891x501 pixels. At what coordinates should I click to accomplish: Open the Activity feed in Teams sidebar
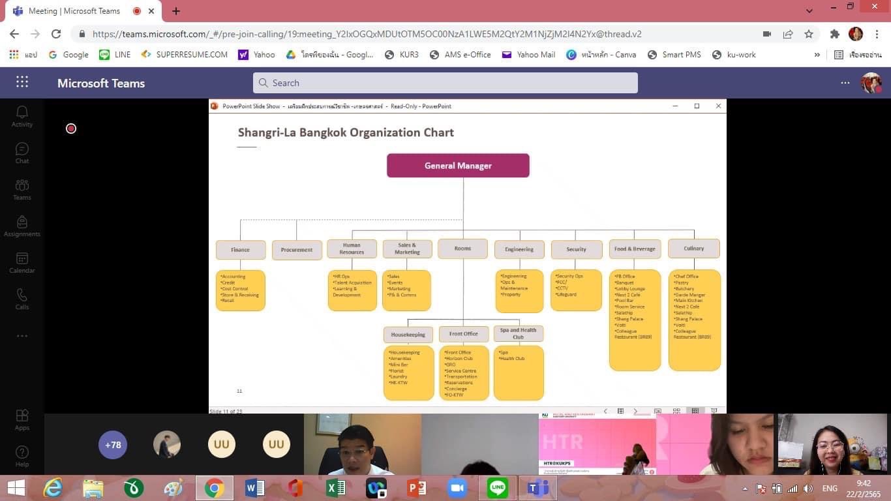click(x=22, y=116)
